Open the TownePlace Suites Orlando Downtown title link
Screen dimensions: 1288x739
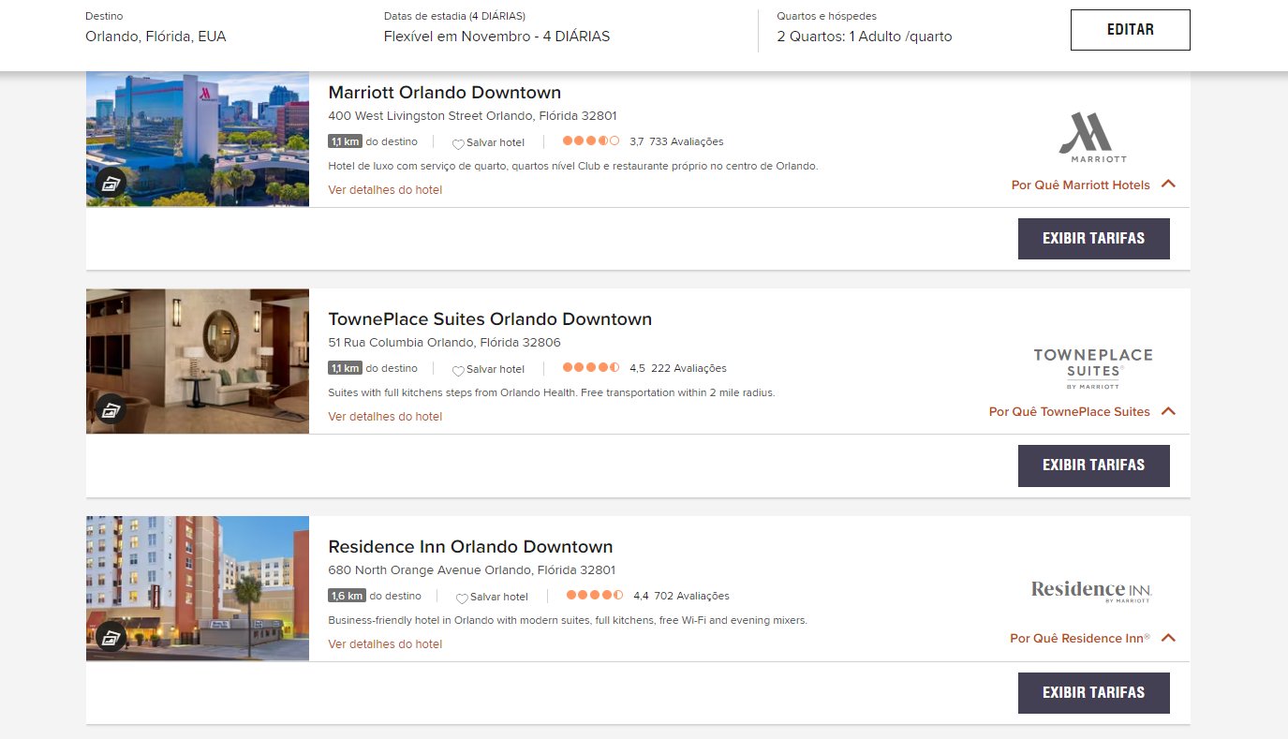(x=490, y=319)
